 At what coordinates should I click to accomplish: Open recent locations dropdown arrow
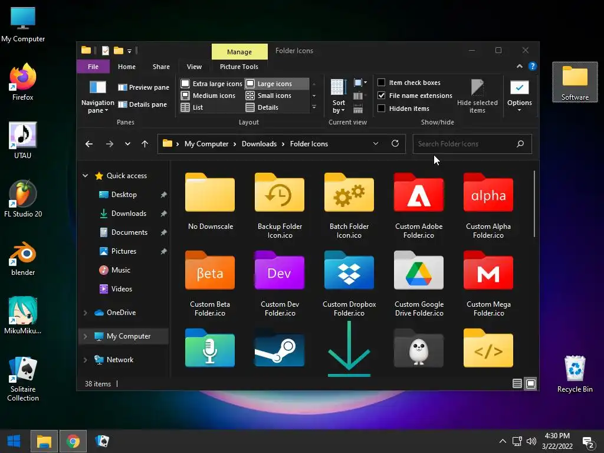(127, 144)
